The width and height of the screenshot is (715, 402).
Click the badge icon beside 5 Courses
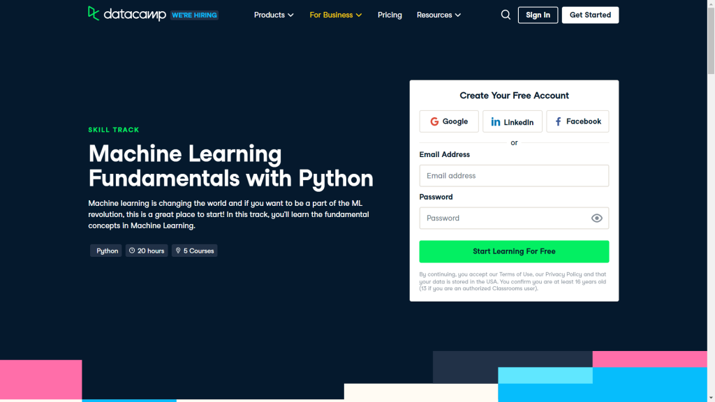pos(178,251)
